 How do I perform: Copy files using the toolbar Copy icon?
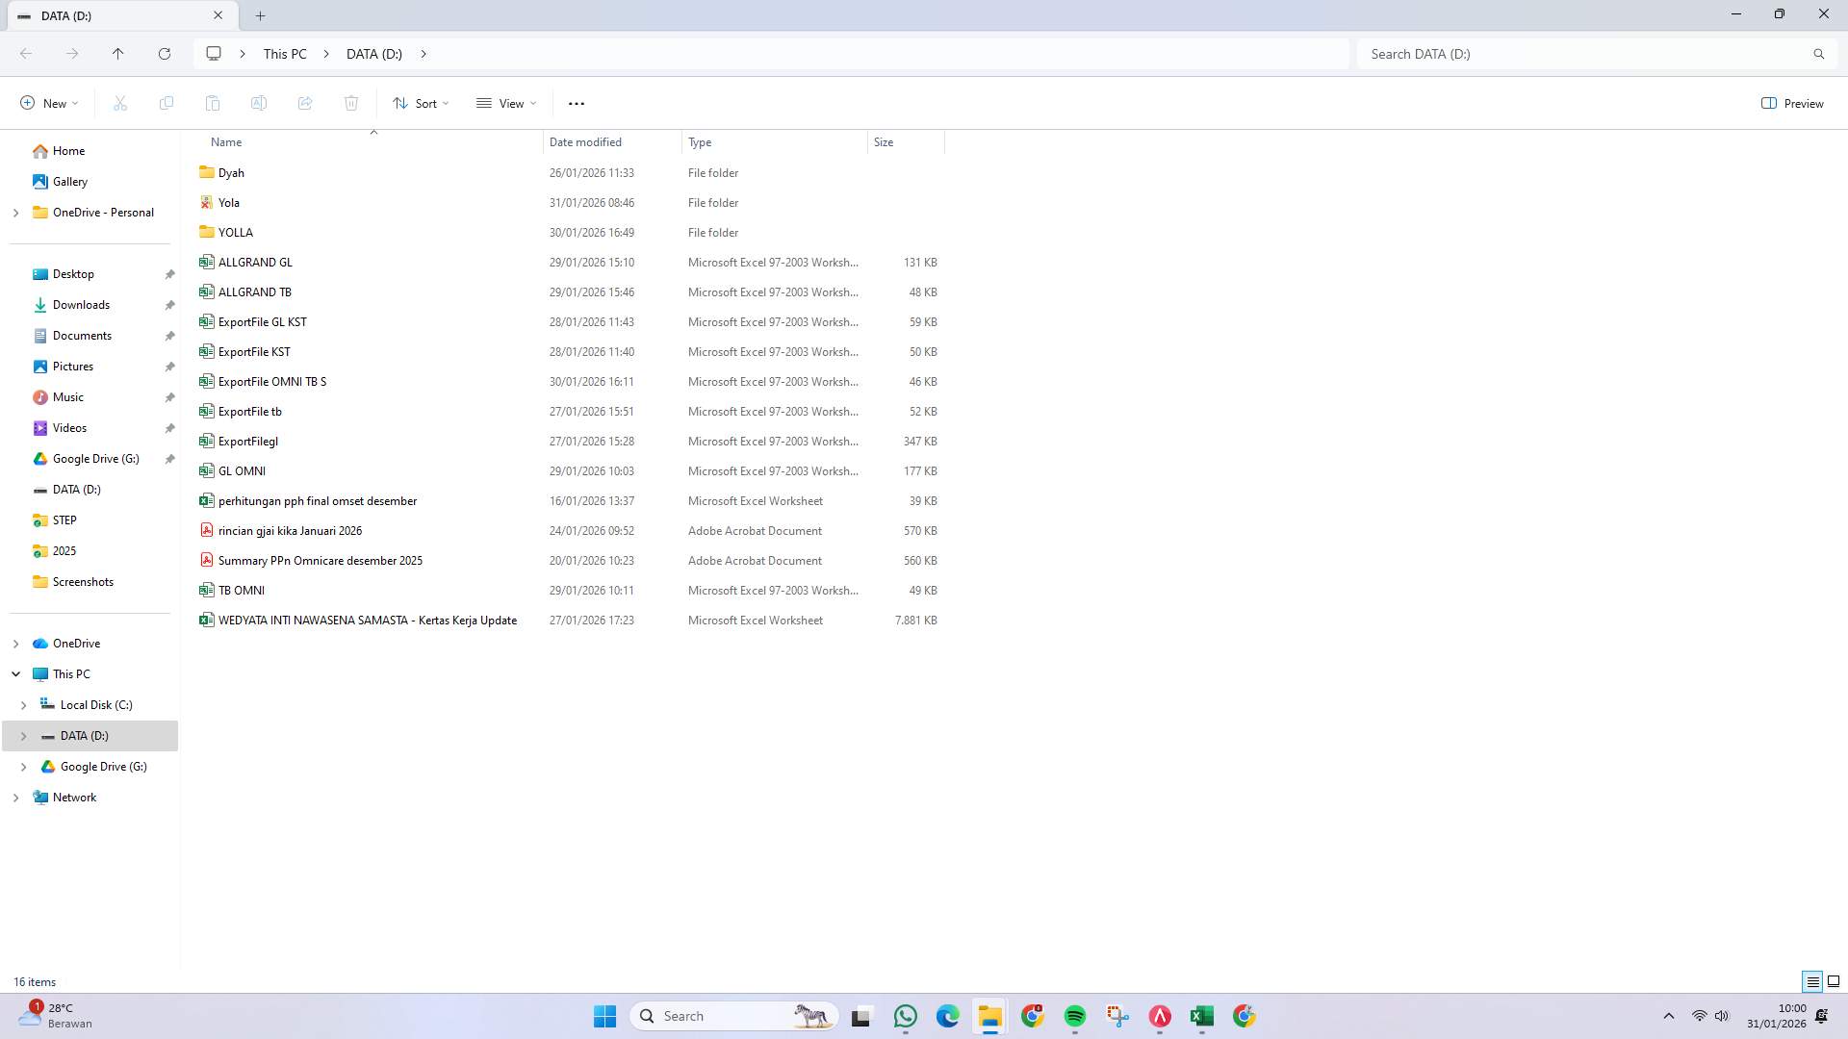tap(167, 103)
